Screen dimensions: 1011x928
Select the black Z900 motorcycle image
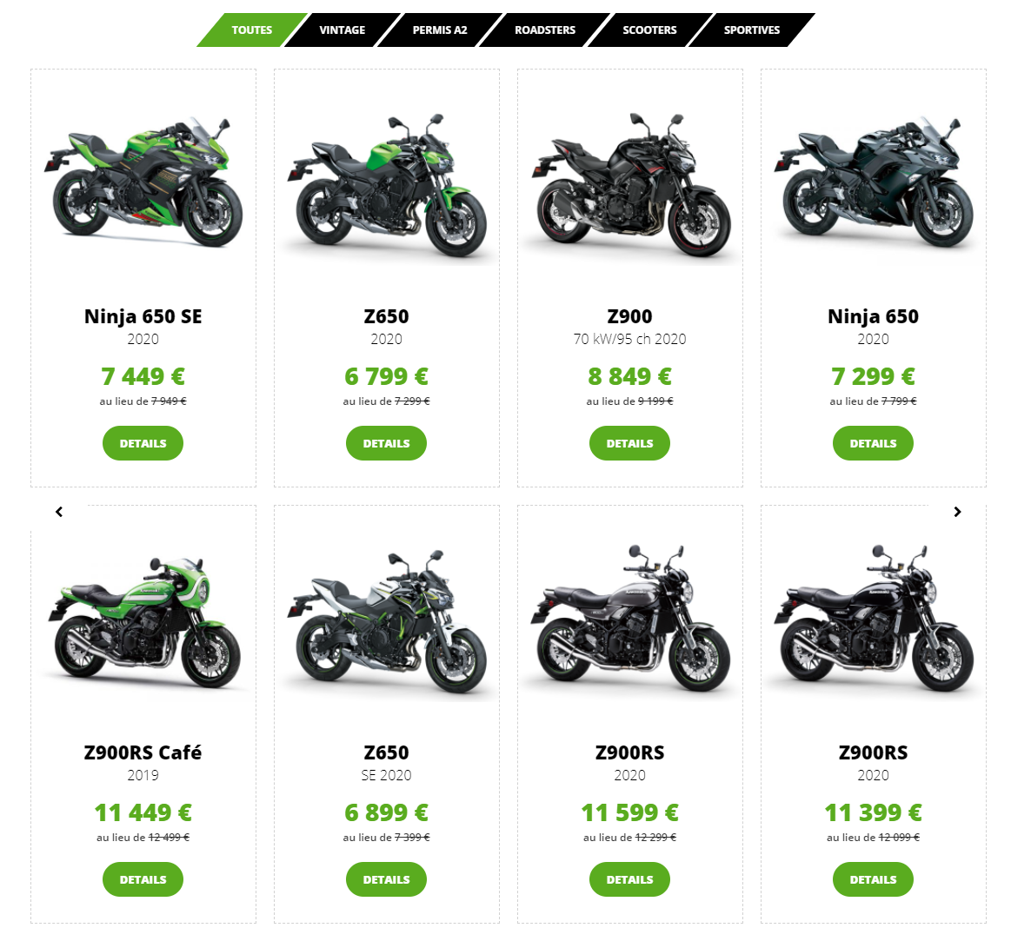pos(630,186)
